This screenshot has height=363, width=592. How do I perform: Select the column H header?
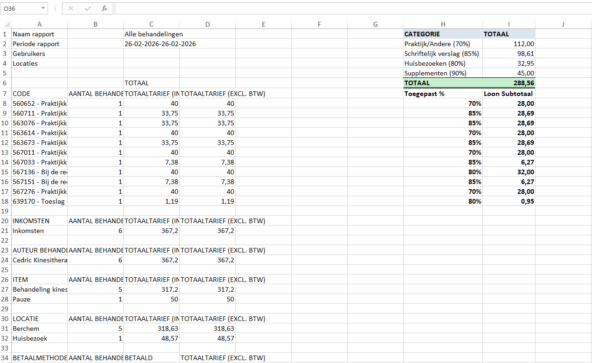443,24
